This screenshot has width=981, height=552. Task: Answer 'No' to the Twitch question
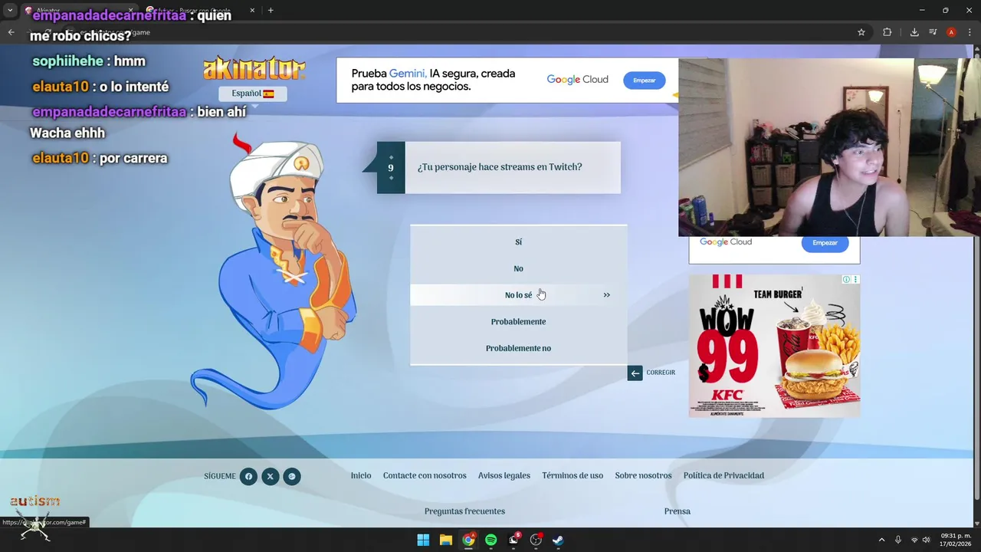[x=518, y=268]
